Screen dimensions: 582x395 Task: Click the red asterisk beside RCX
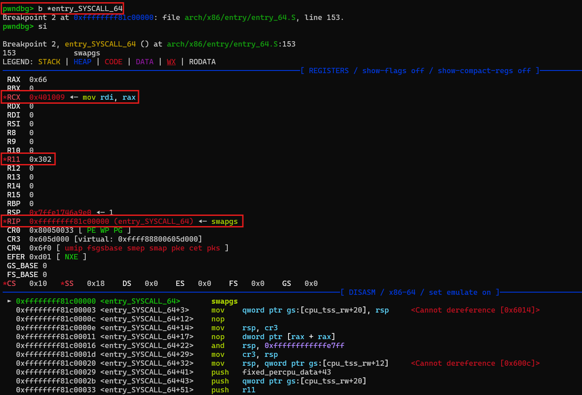pyautogui.click(x=5, y=98)
